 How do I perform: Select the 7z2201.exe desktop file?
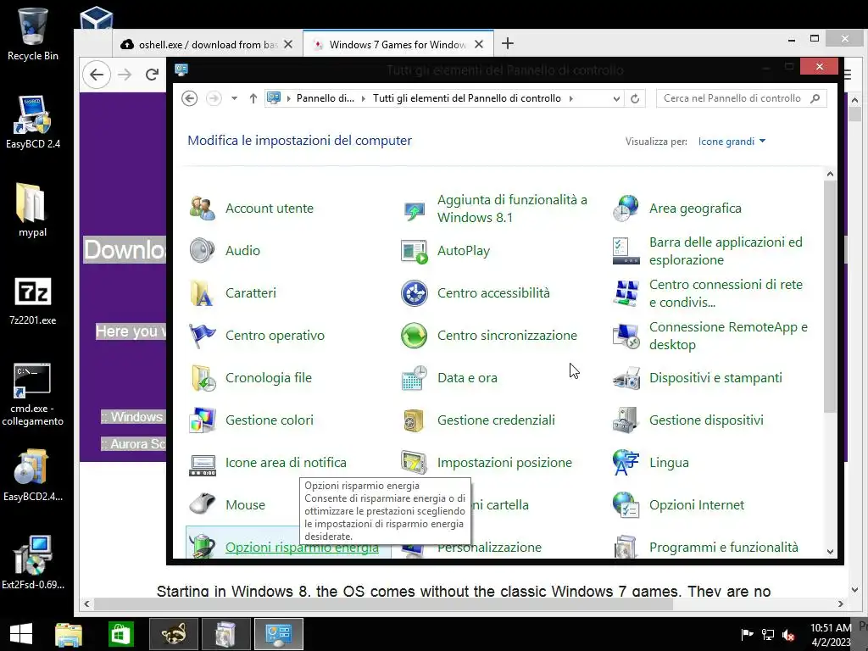33,301
